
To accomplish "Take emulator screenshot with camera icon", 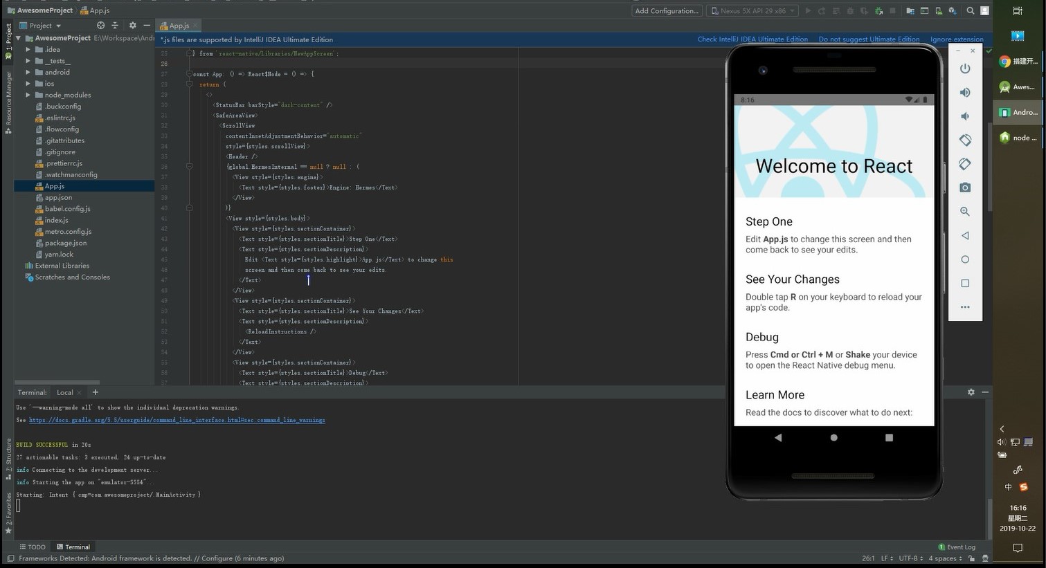I will tap(965, 187).
